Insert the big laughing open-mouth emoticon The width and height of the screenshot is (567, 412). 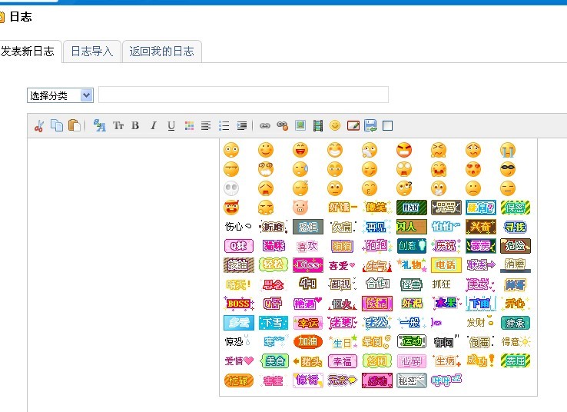tap(300, 150)
